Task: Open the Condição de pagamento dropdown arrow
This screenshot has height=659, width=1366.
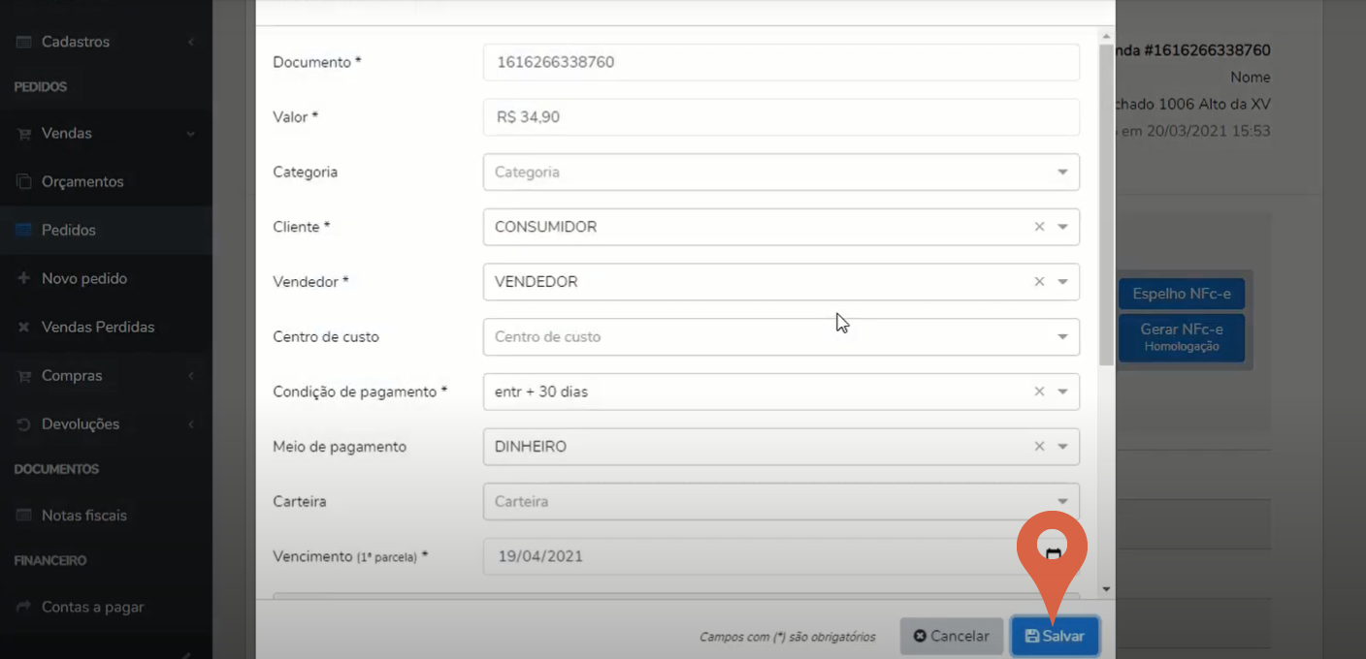Action: pos(1062,392)
